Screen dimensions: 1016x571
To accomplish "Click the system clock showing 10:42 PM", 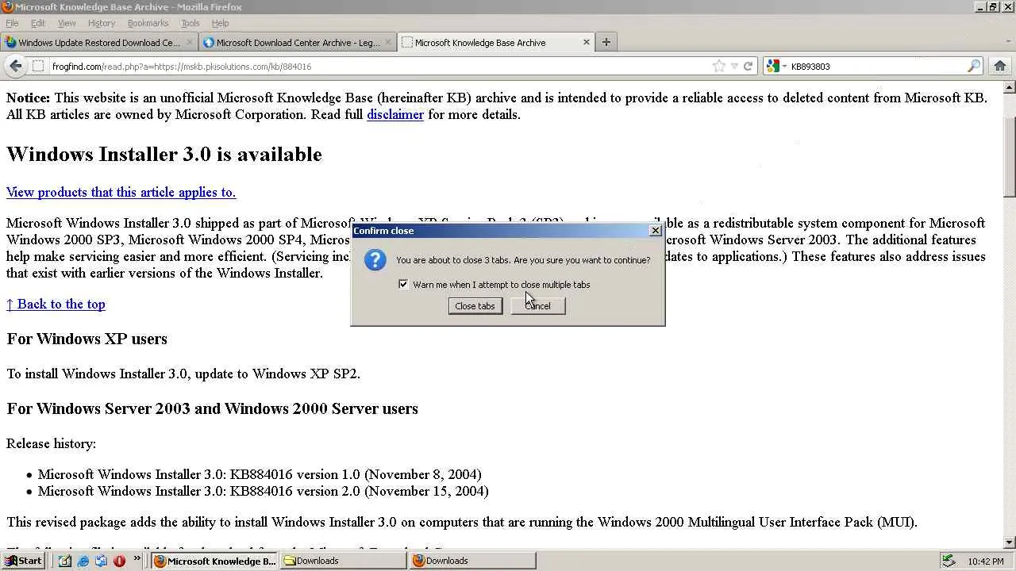I will (986, 561).
